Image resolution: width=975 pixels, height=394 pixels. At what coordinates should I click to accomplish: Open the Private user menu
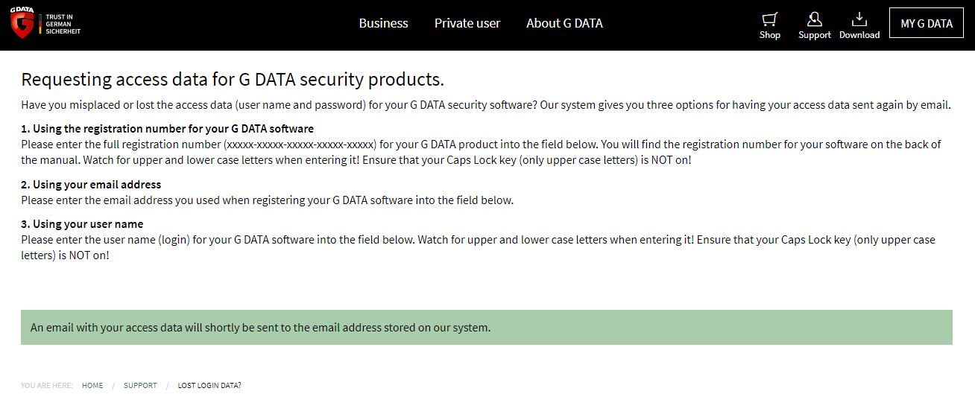pyautogui.click(x=467, y=23)
